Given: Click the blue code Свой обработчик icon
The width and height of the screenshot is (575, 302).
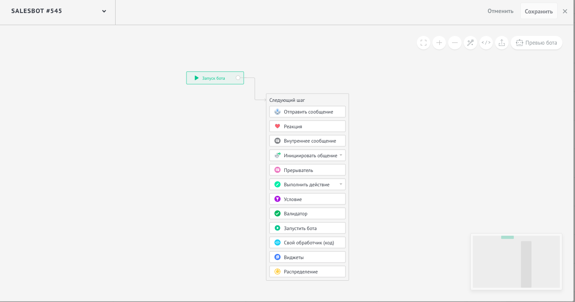Looking at the screenshot, I should pos(277,243).
